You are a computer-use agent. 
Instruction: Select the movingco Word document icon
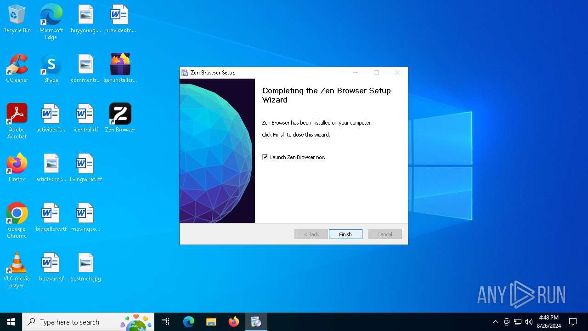click(x=86, y=217)
